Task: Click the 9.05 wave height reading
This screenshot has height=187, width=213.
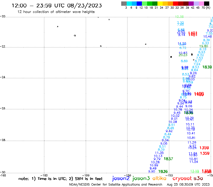Action: point(164,144)
